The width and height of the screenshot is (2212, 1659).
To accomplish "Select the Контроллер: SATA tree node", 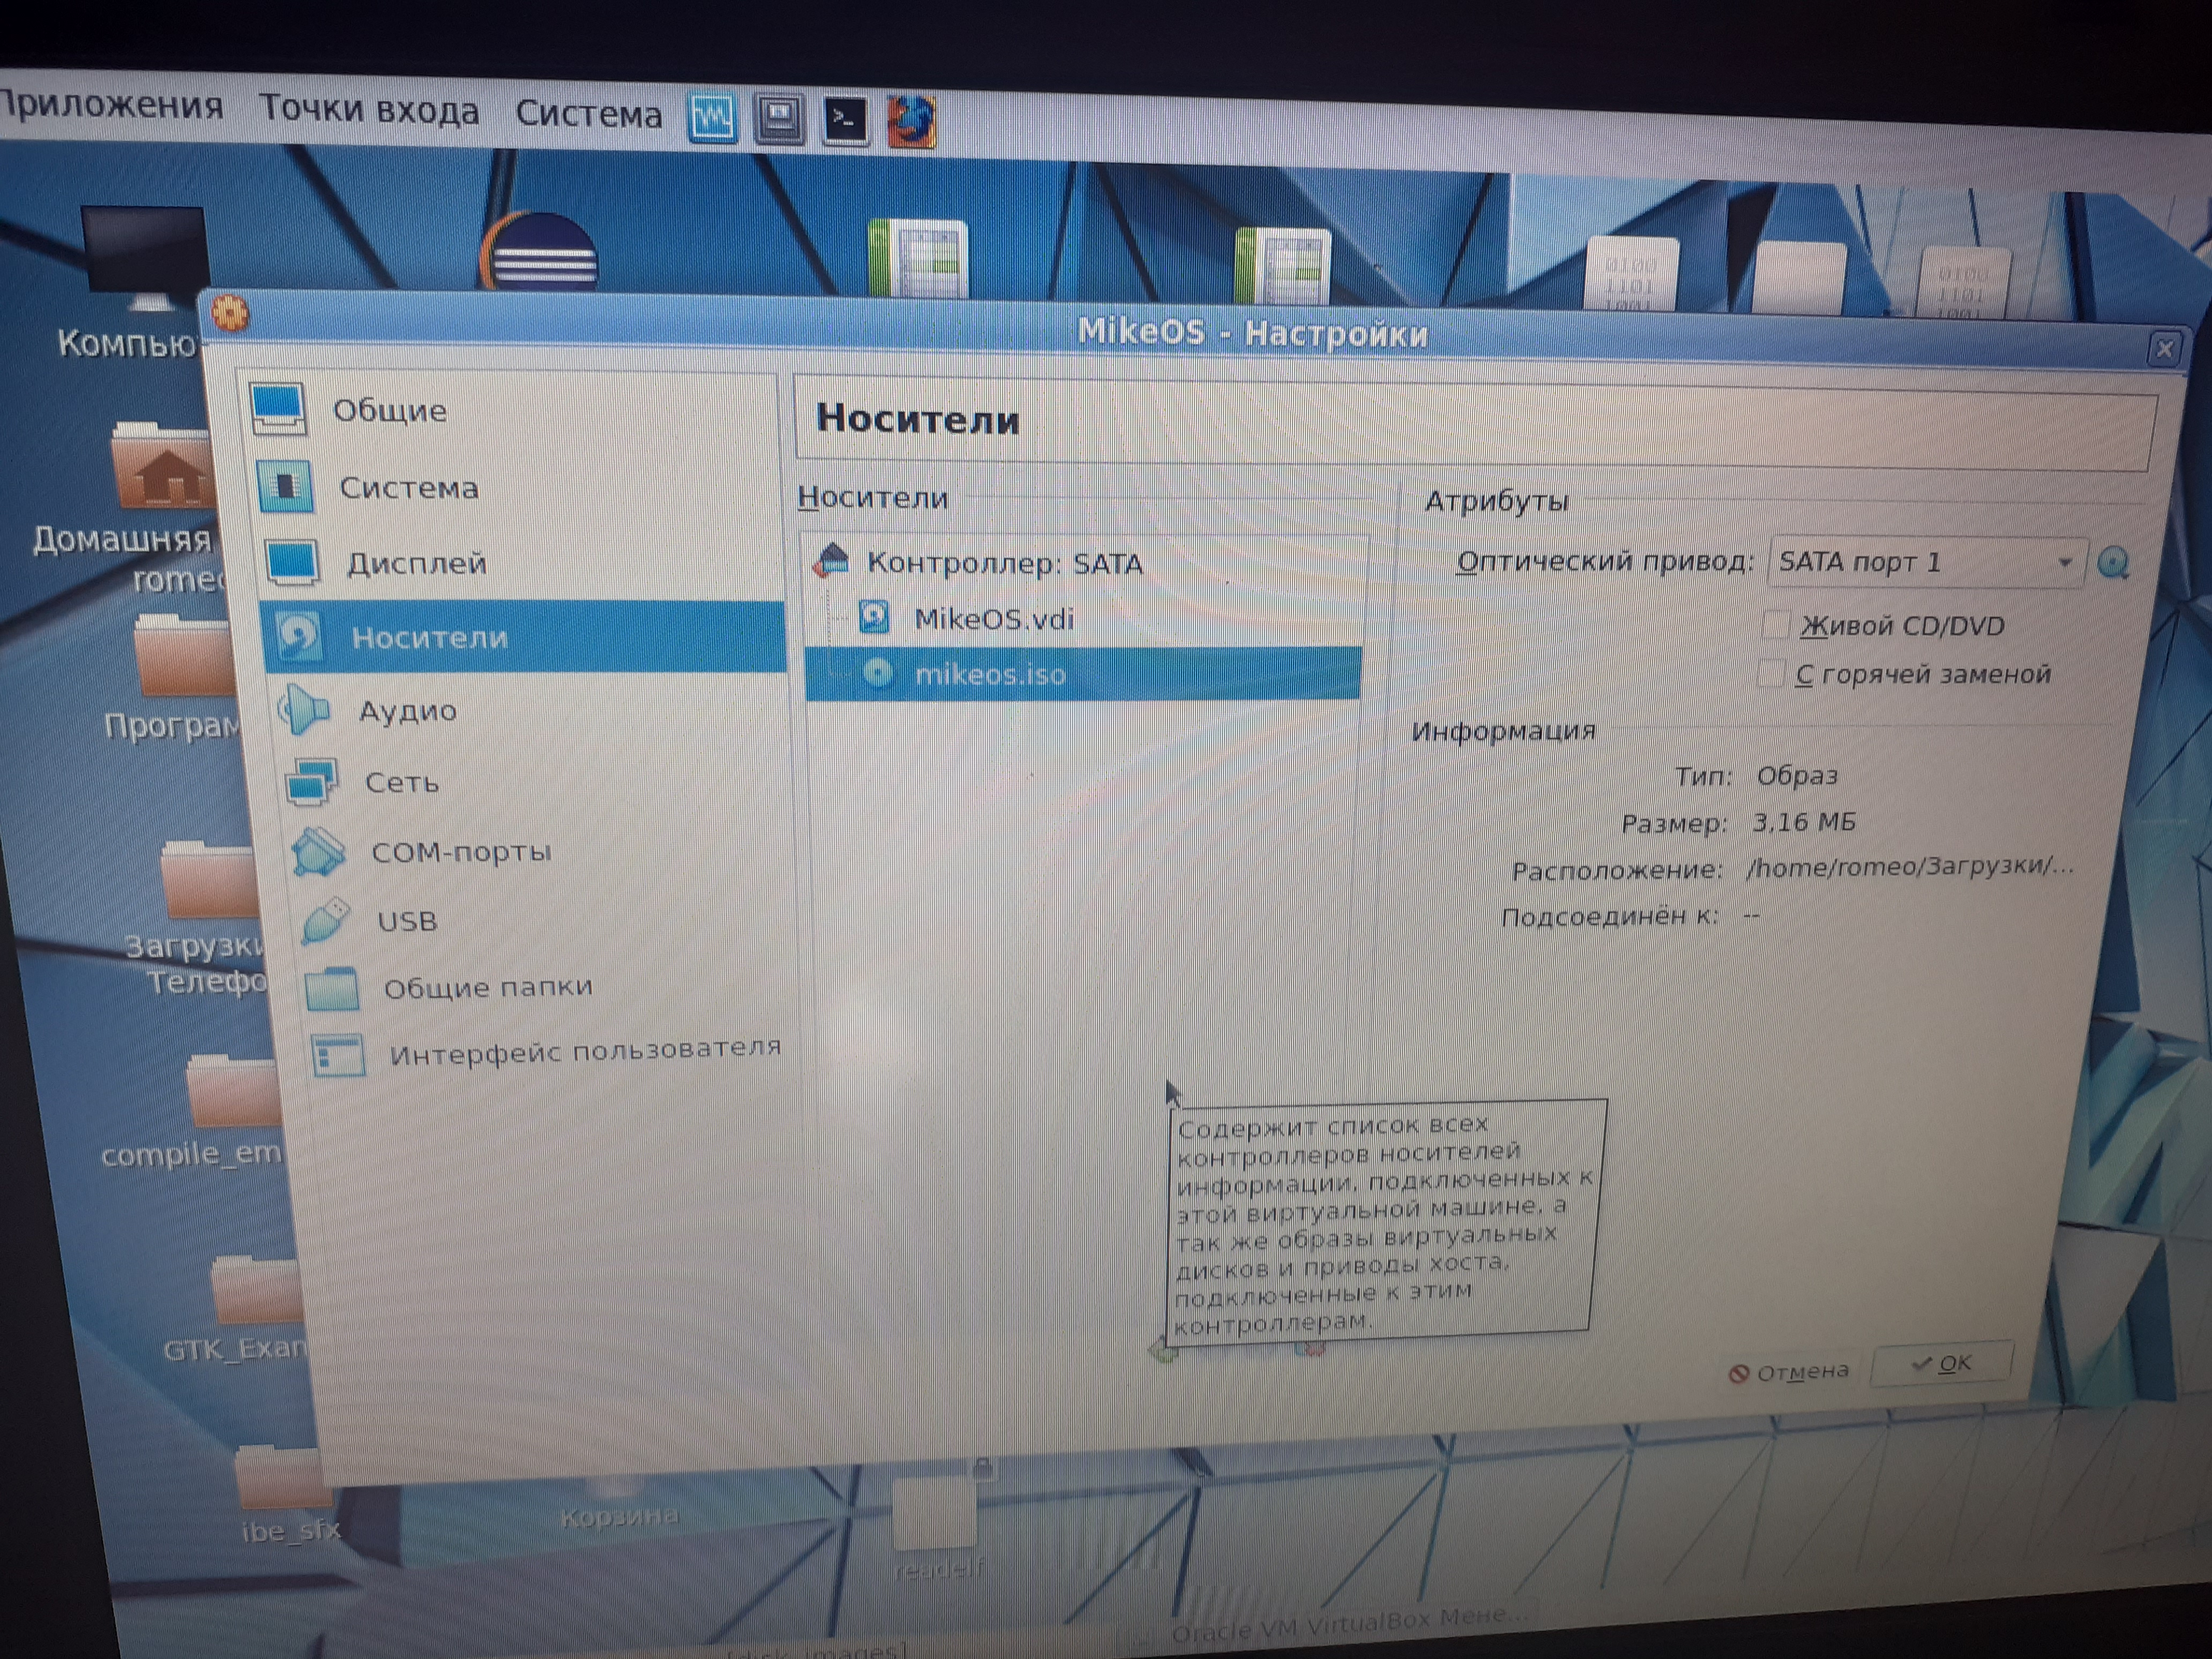I will [1004, 563].
